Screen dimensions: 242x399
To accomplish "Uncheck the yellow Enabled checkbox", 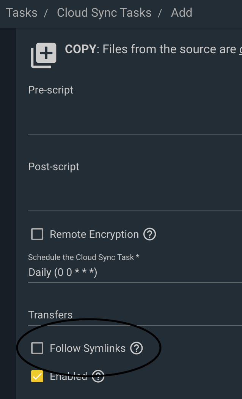I will coord(37,376).
